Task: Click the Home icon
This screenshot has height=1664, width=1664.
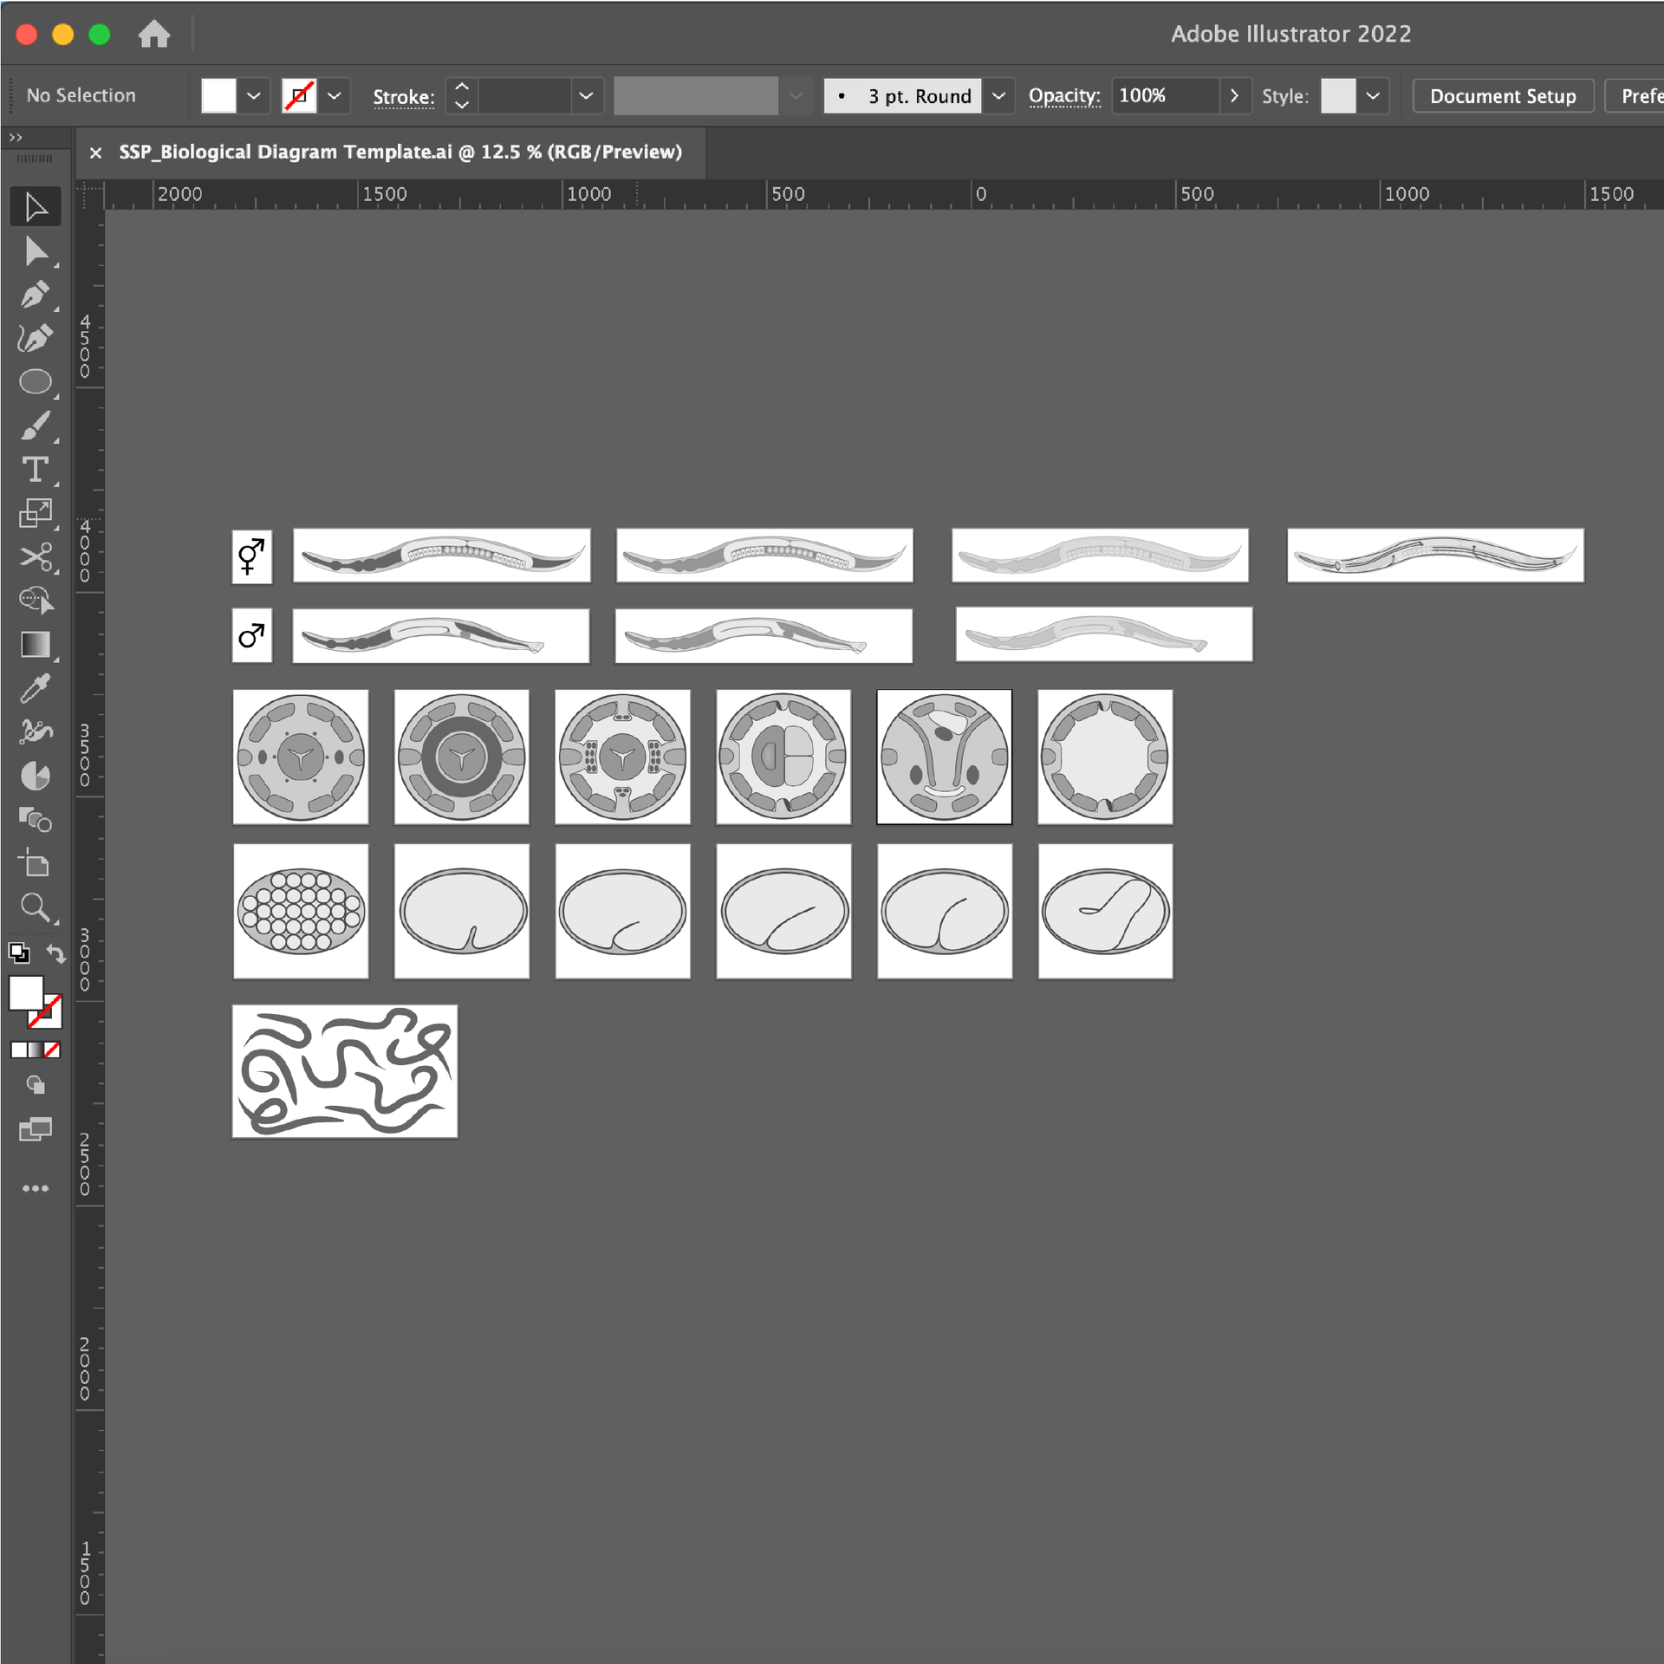Action: point(154,34)
